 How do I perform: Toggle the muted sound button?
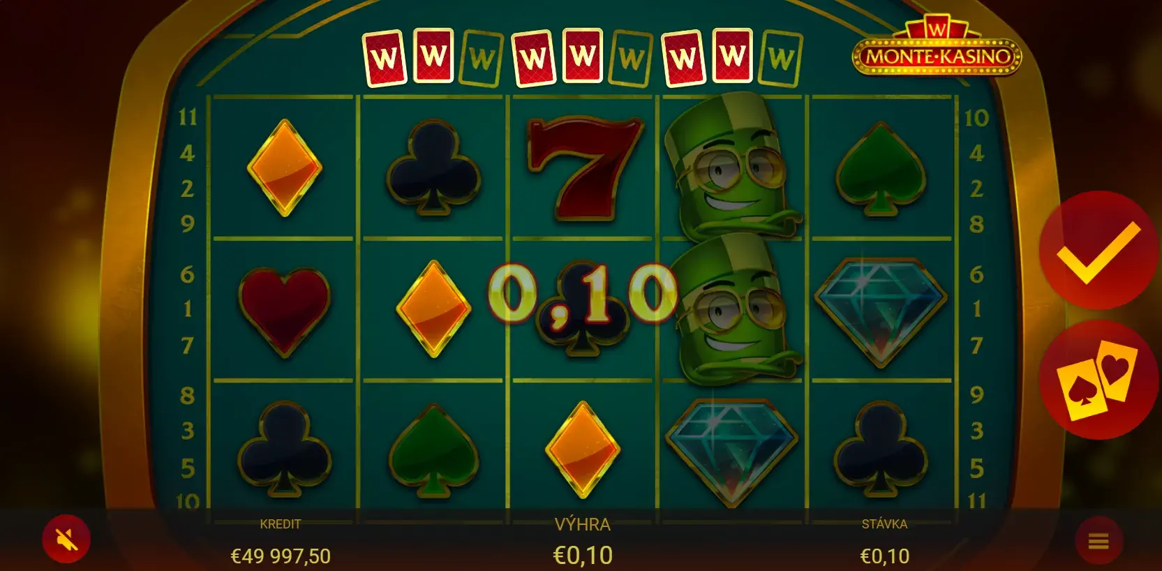[66, 540]
